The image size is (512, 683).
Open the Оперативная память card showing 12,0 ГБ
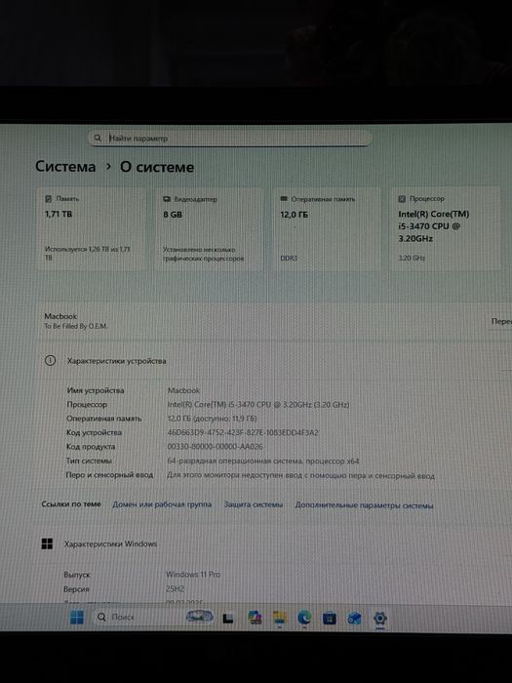327,229
